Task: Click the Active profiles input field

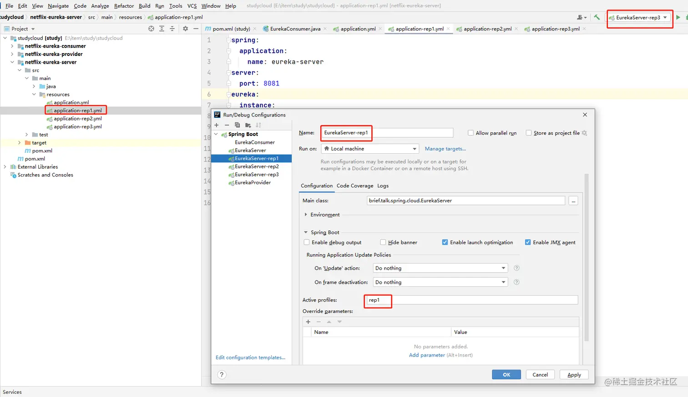Action: pos(471,300)
